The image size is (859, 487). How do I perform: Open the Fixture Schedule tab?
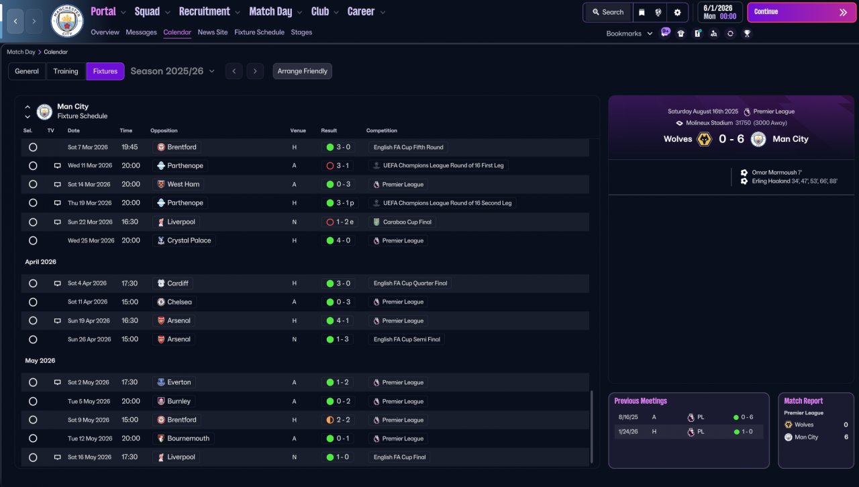pos(259,32)
